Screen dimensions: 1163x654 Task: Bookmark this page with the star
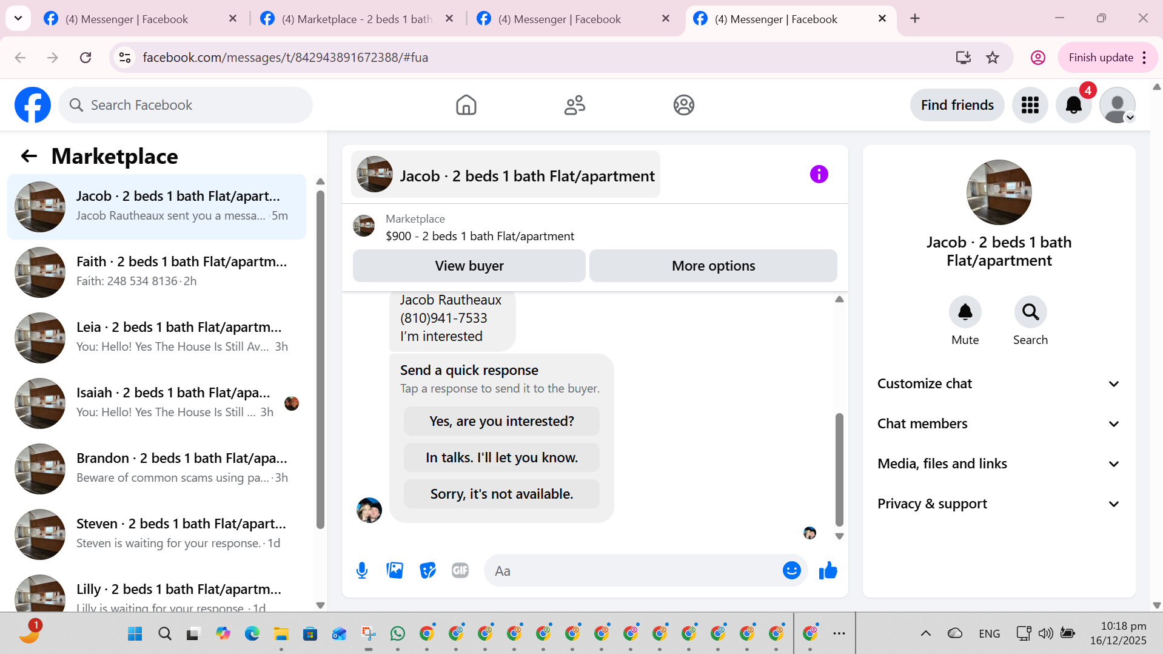click(x=993, y=58)
